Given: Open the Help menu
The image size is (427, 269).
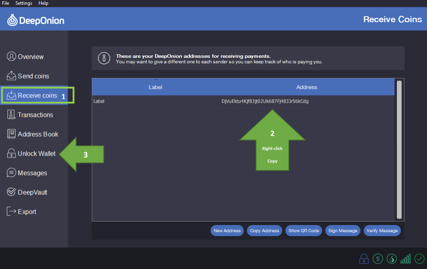Looking at the screenshot, I should point(43,3).
